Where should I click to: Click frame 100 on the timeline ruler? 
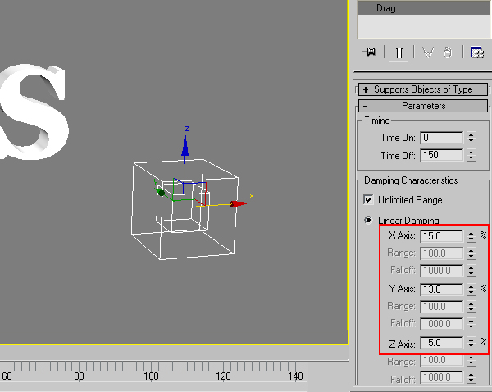[x=151, y=367]
